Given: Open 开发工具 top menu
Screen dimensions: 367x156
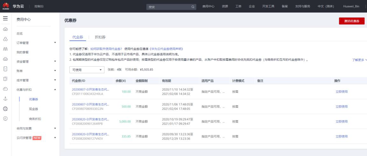Looking at the screenshot, I should pos(268,7).
